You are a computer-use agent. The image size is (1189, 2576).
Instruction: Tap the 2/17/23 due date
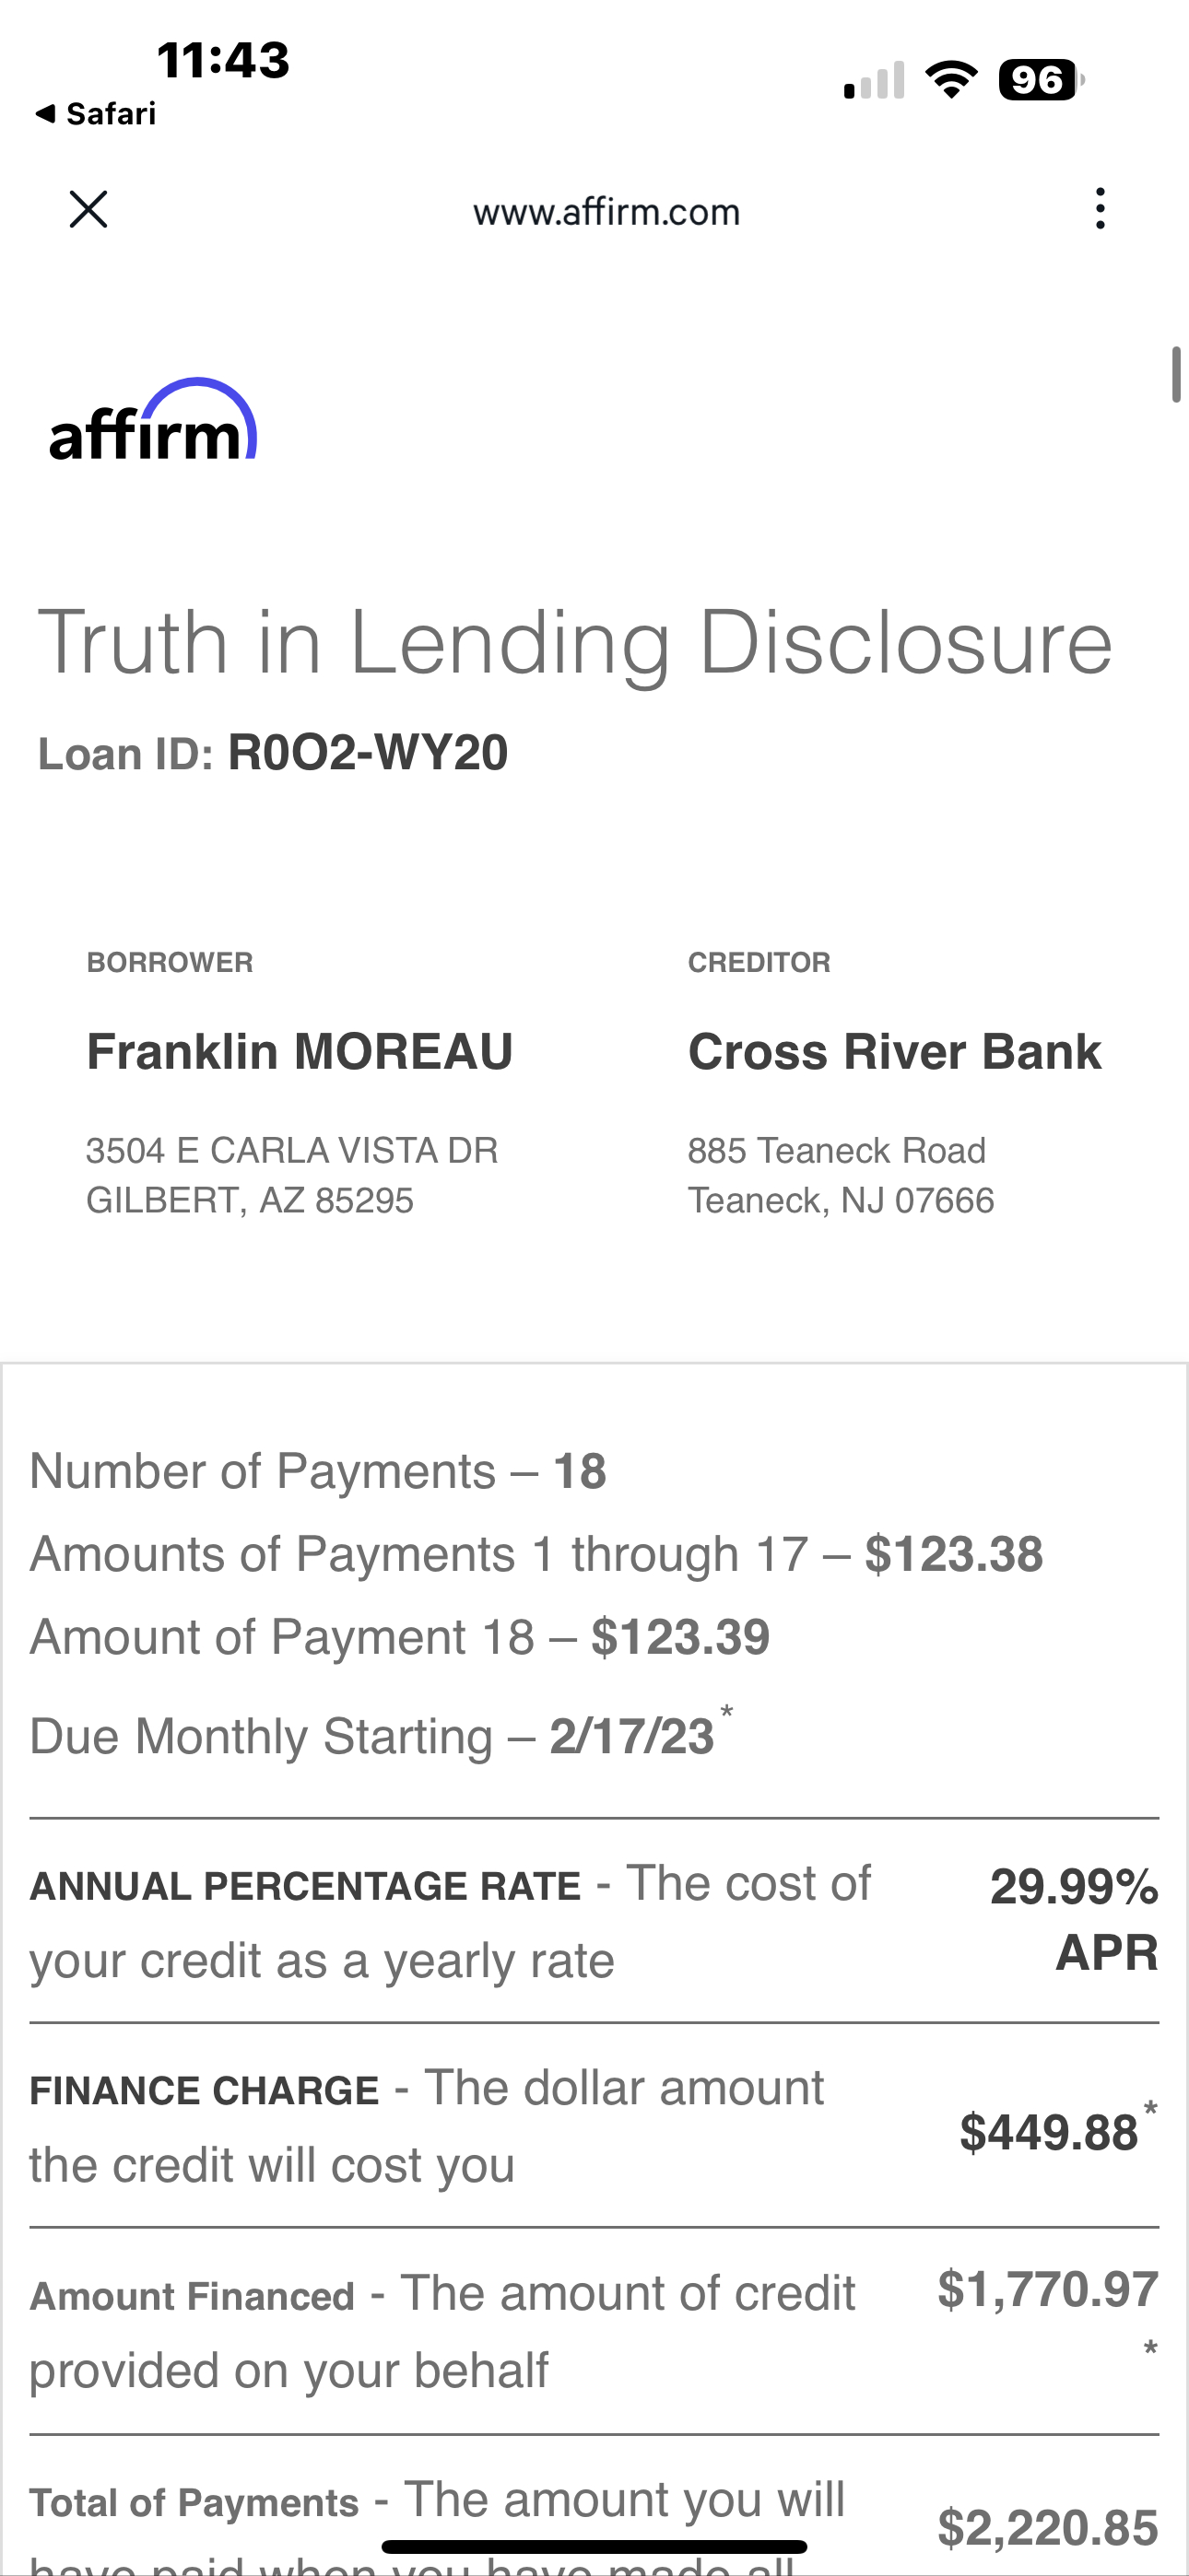(631, 1736)
